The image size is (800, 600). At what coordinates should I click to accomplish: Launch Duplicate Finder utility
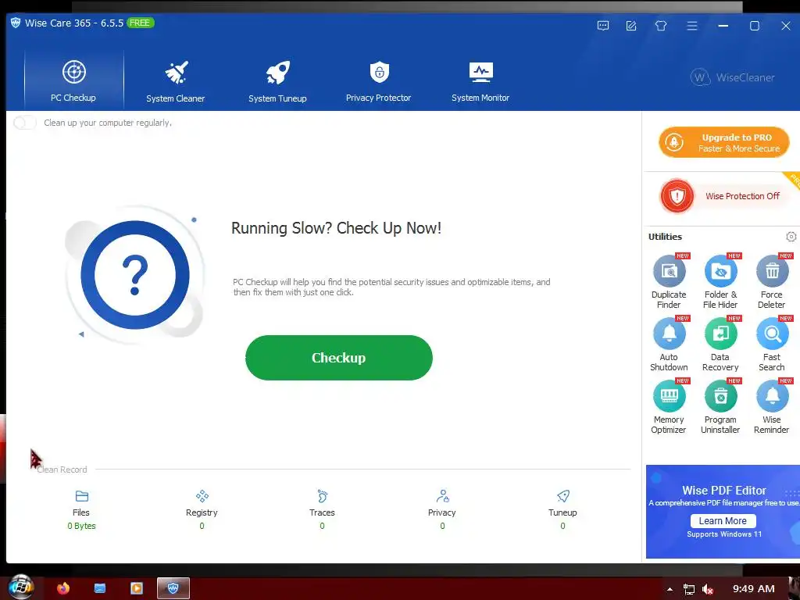tap(669, 282)
